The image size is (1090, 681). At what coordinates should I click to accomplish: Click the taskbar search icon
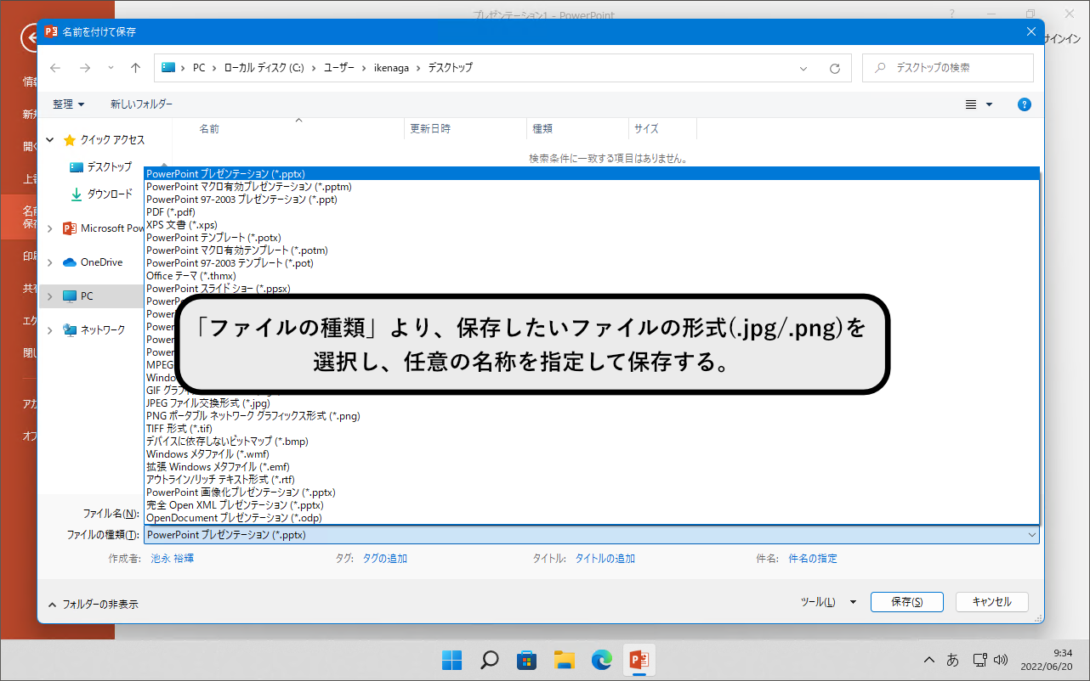[489, 660]
